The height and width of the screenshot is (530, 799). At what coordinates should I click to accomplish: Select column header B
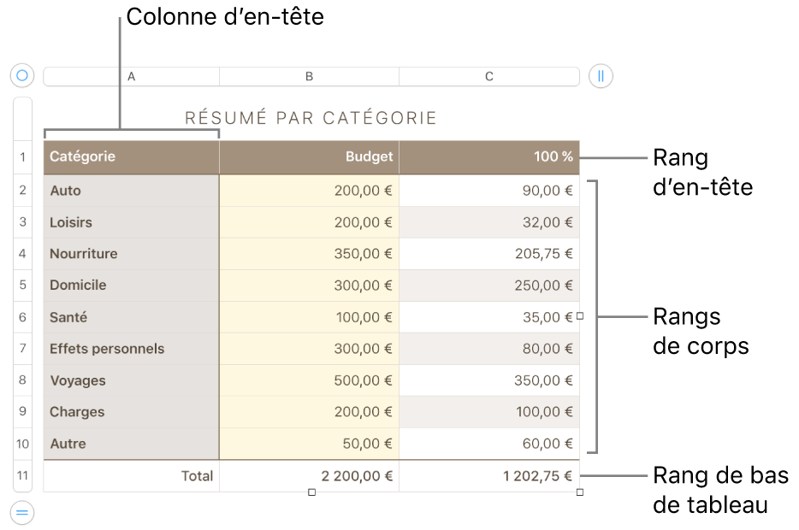tap(309, 75)
